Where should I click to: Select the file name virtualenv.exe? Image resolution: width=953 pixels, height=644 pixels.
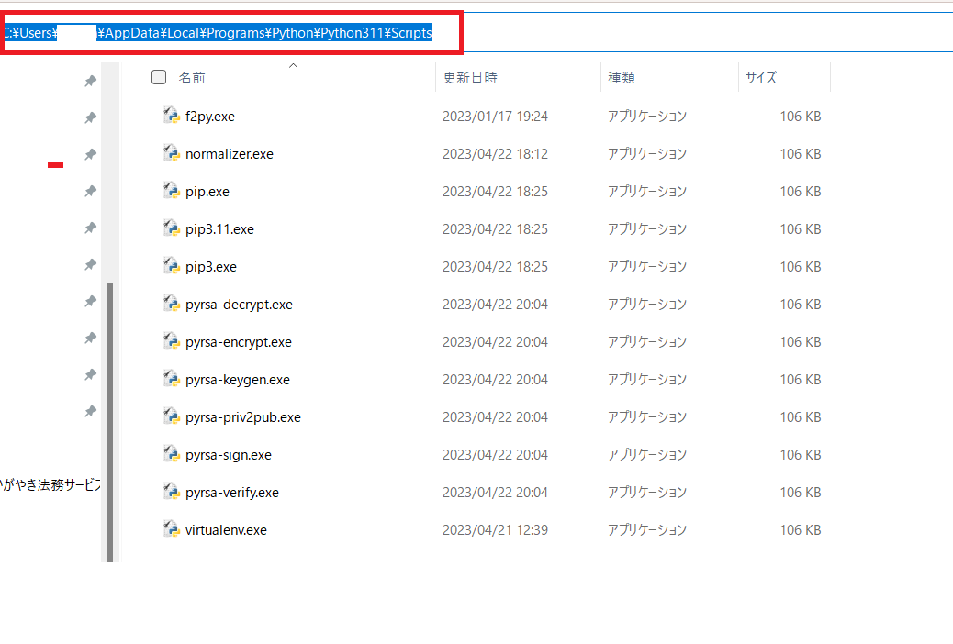226,530
